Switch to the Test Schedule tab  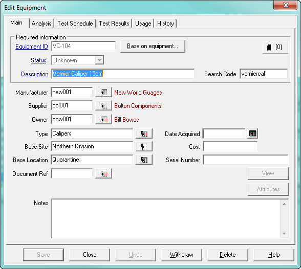(x=75, y=24)
